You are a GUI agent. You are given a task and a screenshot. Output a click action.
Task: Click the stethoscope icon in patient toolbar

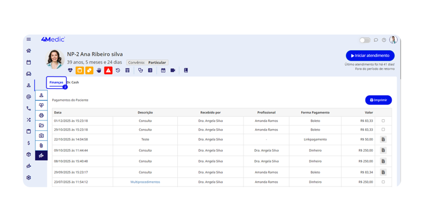point(140,70)
